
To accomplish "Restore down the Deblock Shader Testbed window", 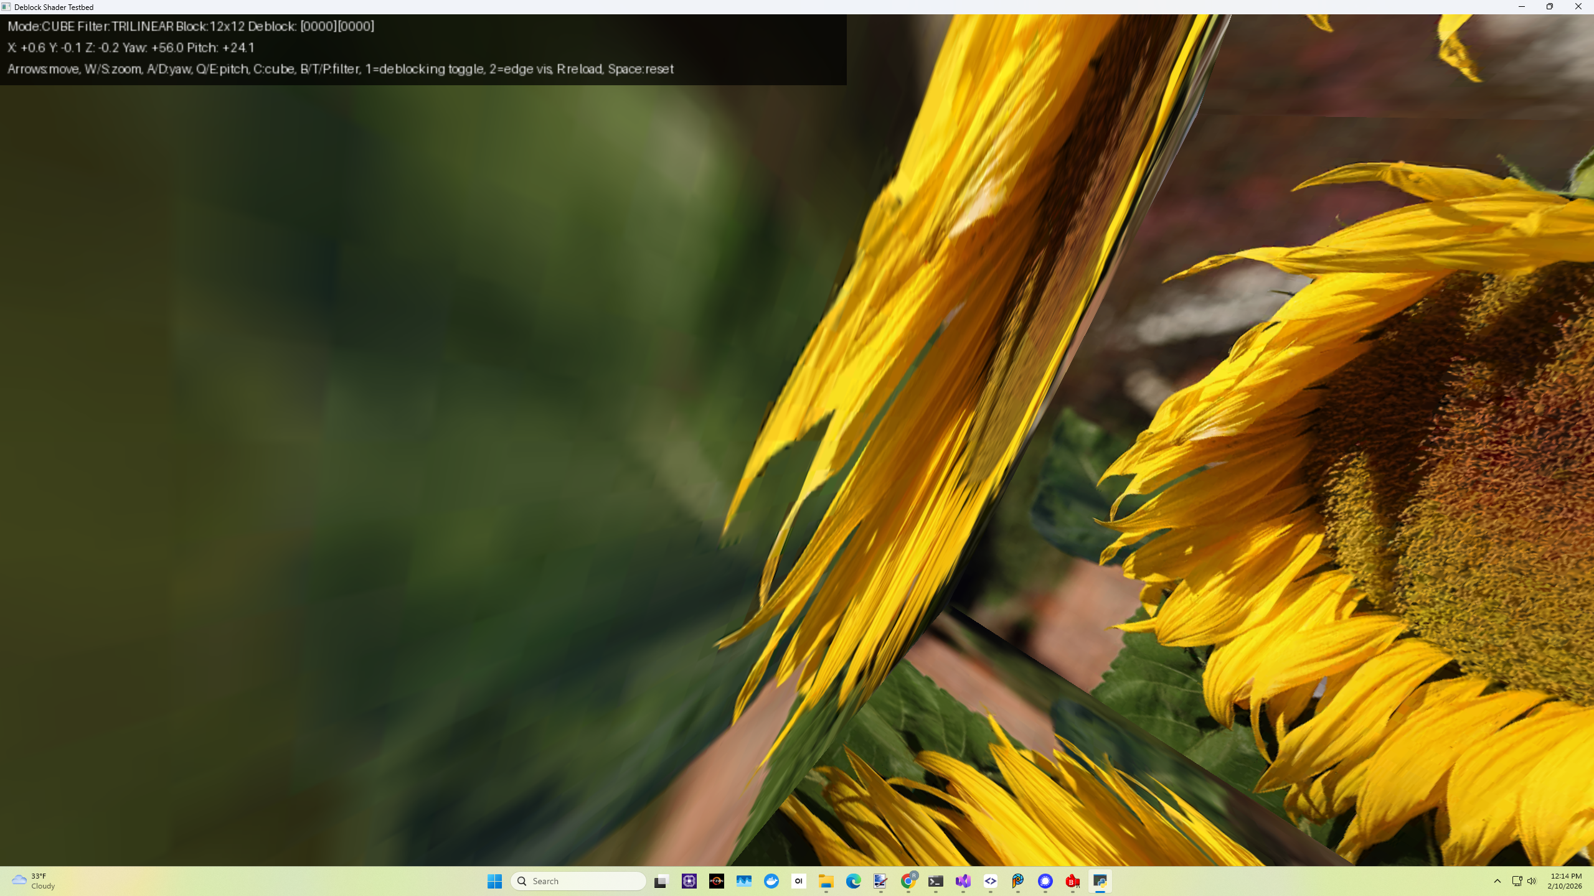I will pyautogui.click(x=1550, y=7).
